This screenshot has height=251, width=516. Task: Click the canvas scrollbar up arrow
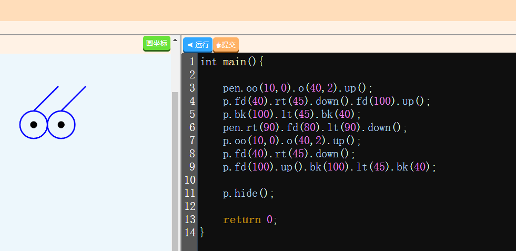tap(175, 40)
